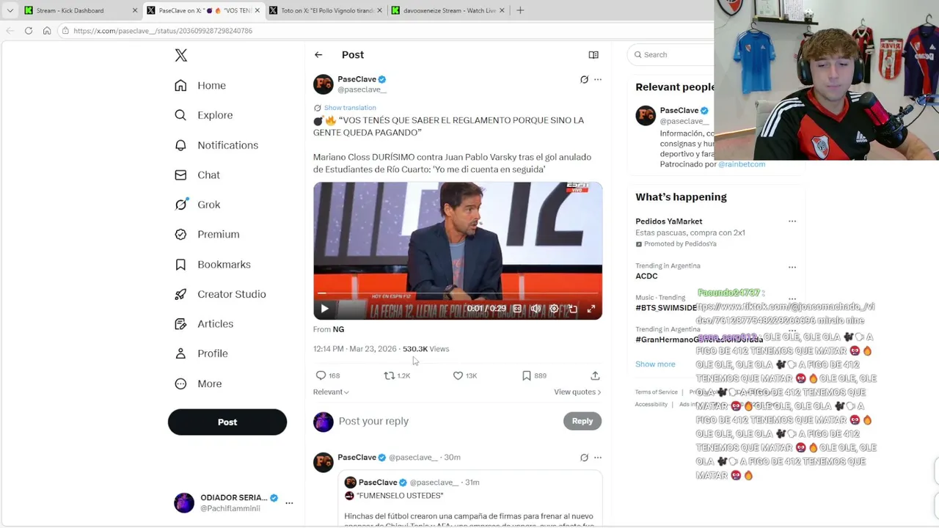Open the main post's three-dot menu
Image resolution: width=939 pixels, height=528 pixels.
pyautogui.click(x=598, y=79)
